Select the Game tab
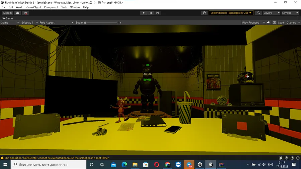The image size is (301, 169). coord(7,18)
